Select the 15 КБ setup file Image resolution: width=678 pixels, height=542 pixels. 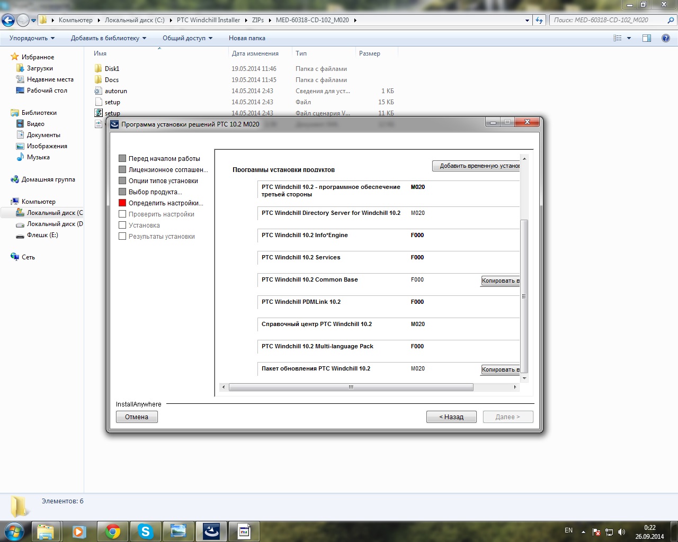[x=112, y=102]
